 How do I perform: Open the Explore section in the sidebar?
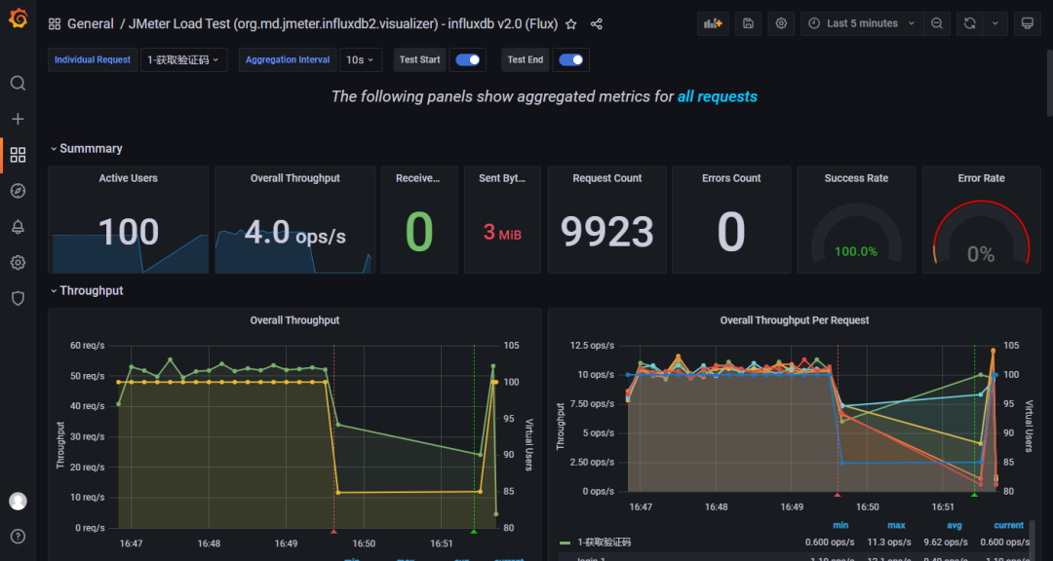click(x=18, y=191)
